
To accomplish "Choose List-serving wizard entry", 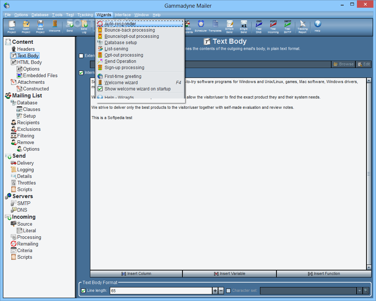I will [140, 49].
